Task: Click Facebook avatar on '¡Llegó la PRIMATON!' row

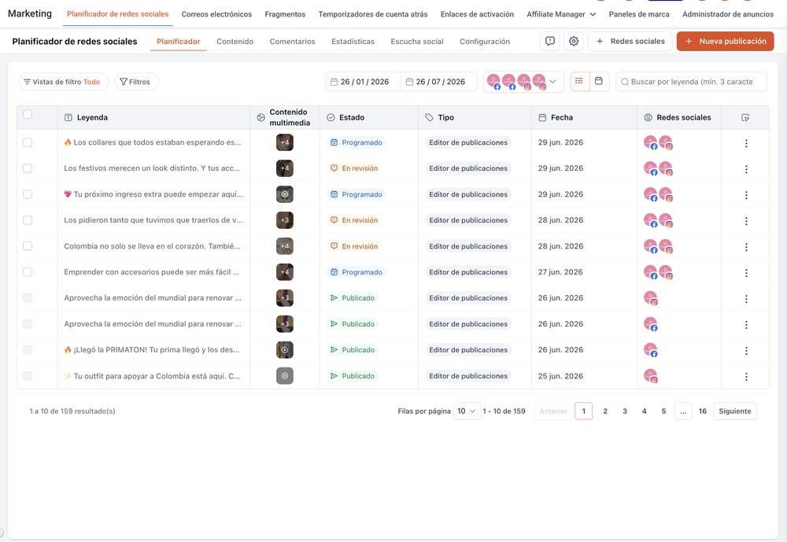Action: point(651,350)
